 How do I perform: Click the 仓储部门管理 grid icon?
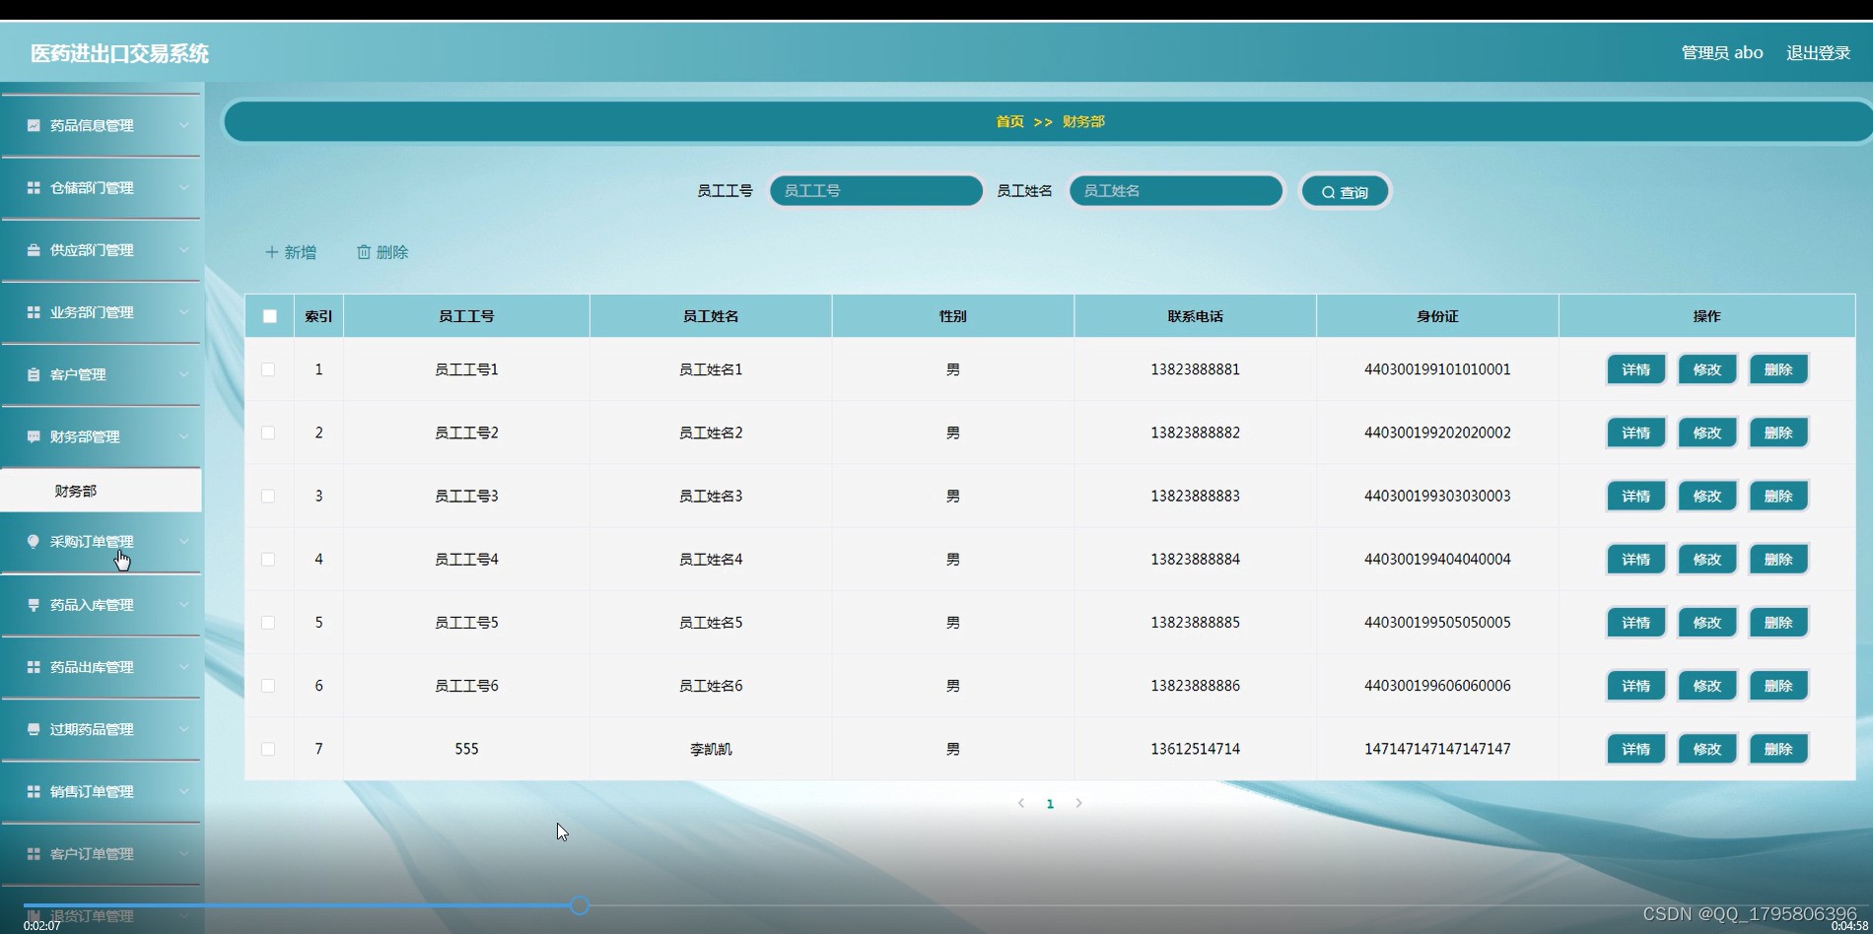(x=34, y=187)
